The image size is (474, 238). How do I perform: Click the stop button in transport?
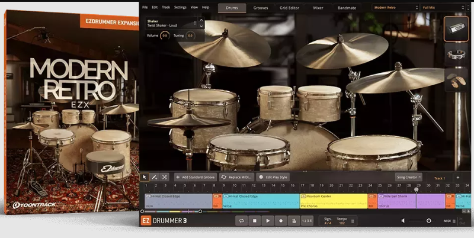coord(255,221)
